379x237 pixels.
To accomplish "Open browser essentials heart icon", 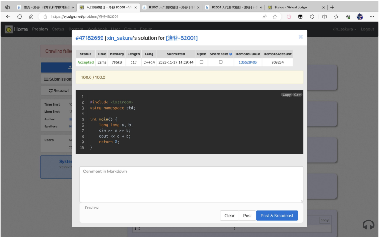I will [x=348, y=16].
